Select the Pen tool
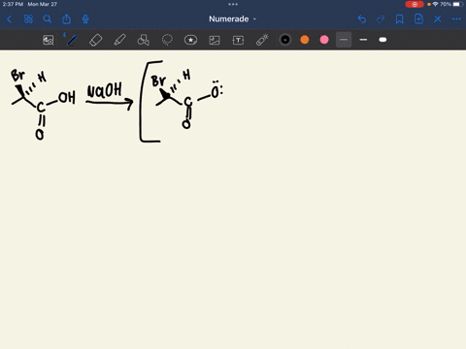This screenshot has width=466, height=349. point(72,40)
